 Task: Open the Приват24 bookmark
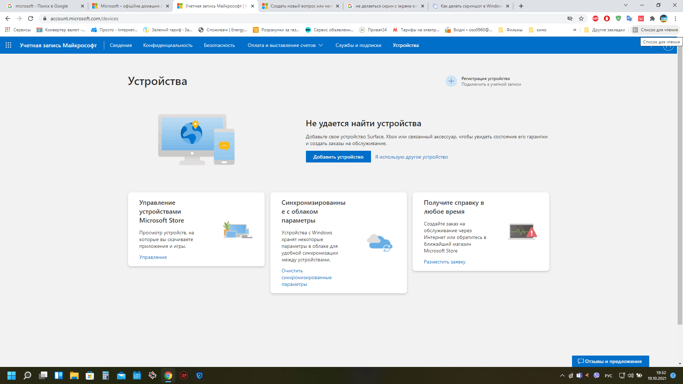coord(373,30)
